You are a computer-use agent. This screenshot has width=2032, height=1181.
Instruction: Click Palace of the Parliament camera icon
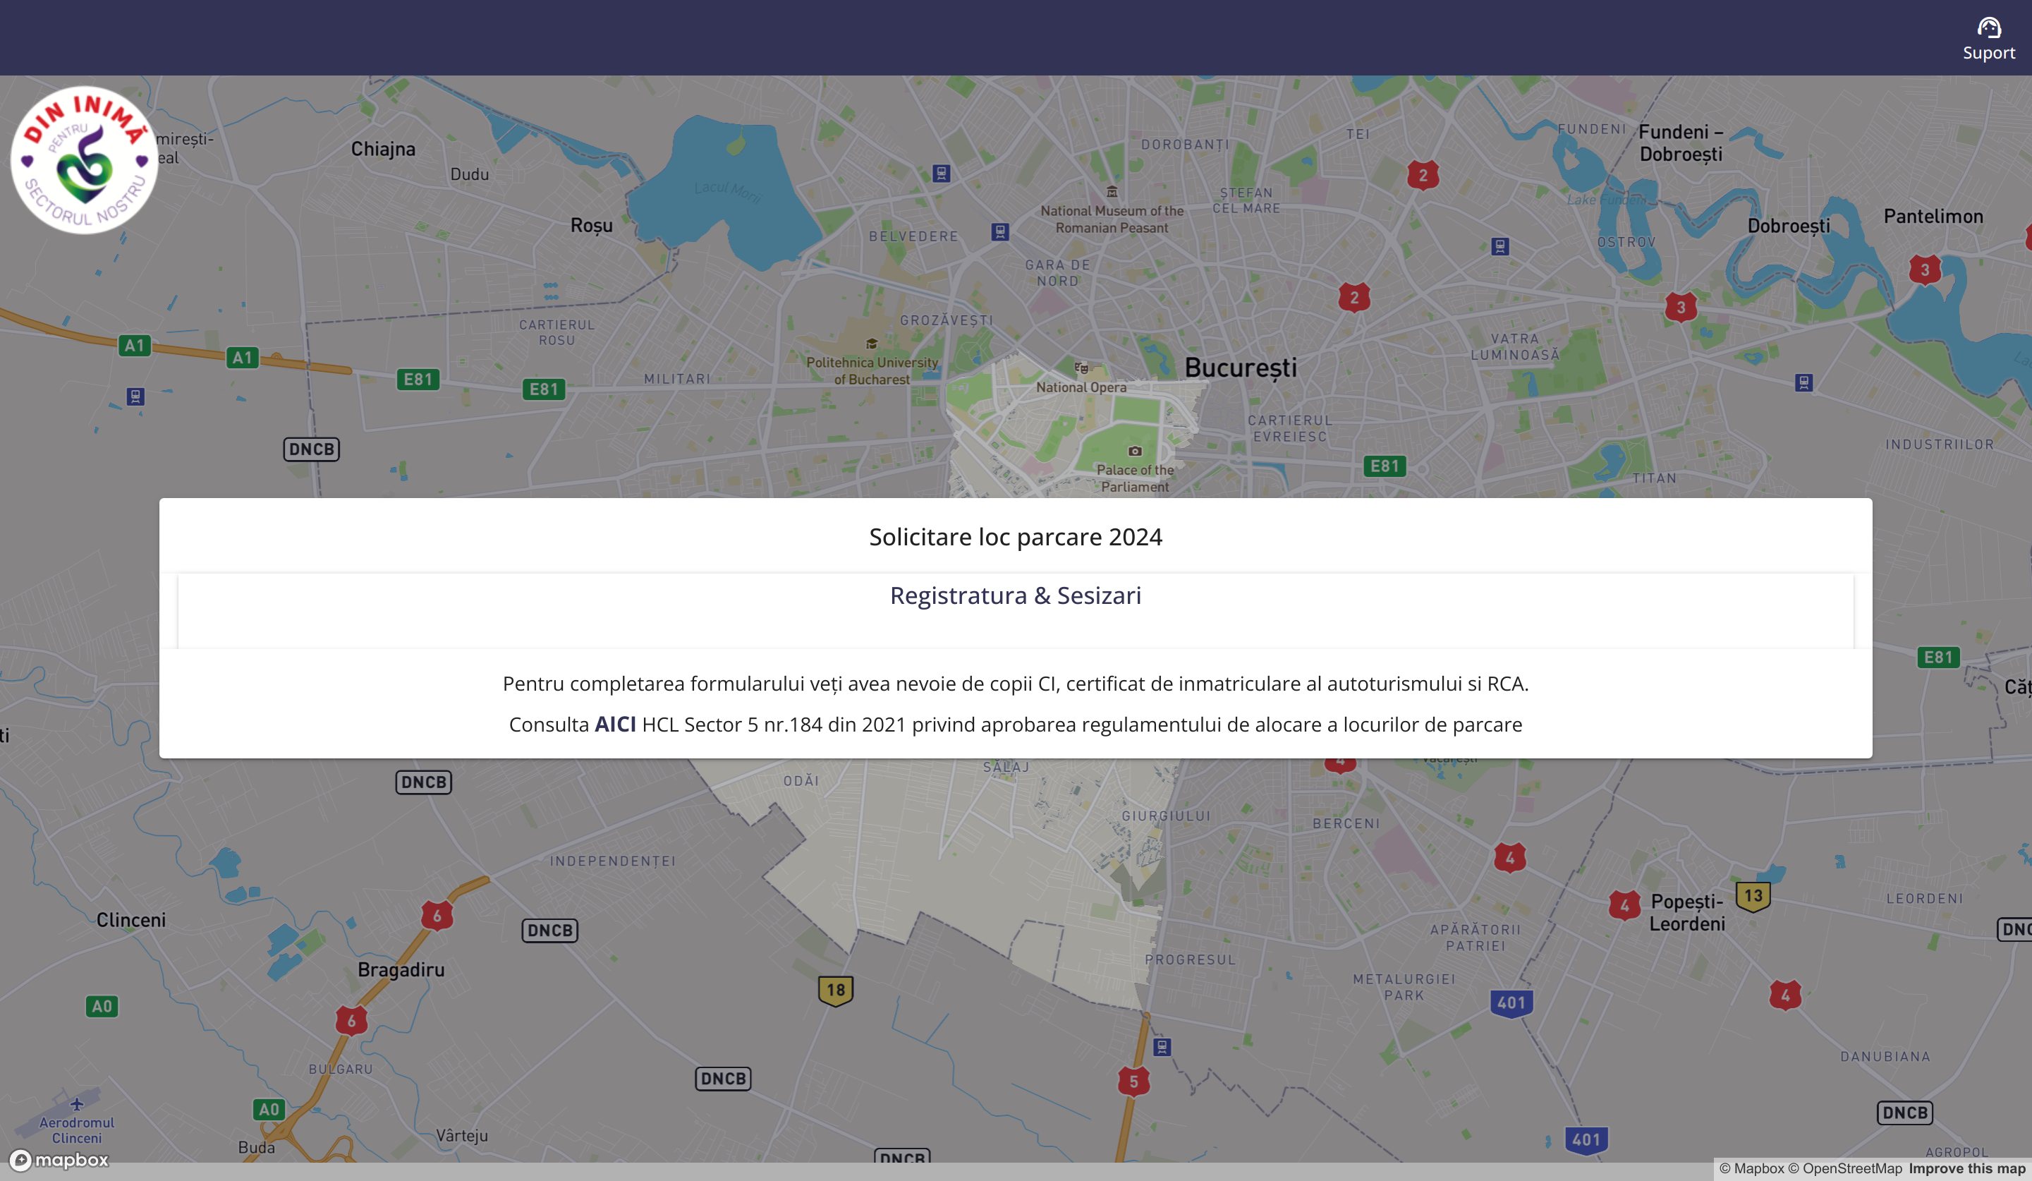(x=1135, y=451)
